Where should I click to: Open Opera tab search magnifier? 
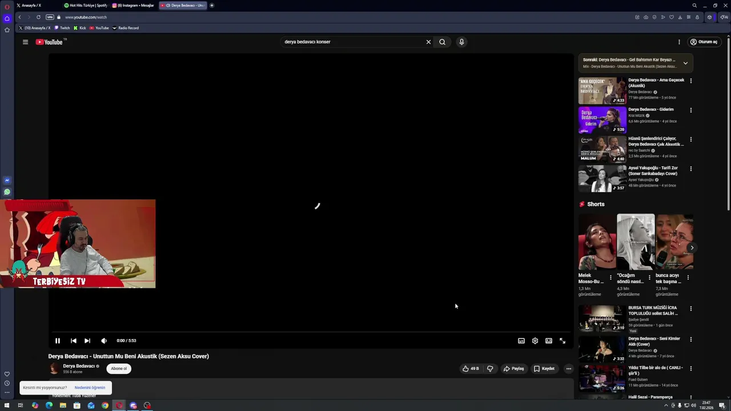694,5
